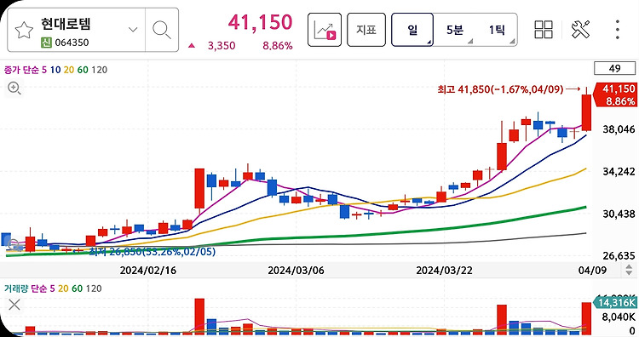Click the 34,242 price axis label
The height and width of the screenshot is (337, 639).
pyautogui.click(x=619, y=171)
